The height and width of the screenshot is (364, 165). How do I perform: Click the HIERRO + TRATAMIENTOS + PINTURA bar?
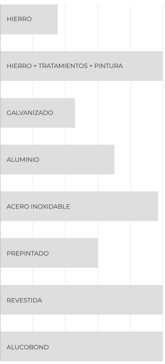pyautogui.click(x=82, y=66)
